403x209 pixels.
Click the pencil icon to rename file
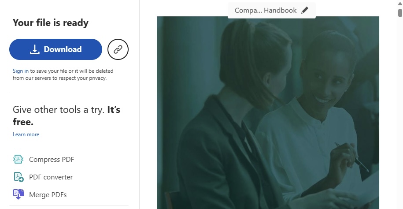[305, 10]
